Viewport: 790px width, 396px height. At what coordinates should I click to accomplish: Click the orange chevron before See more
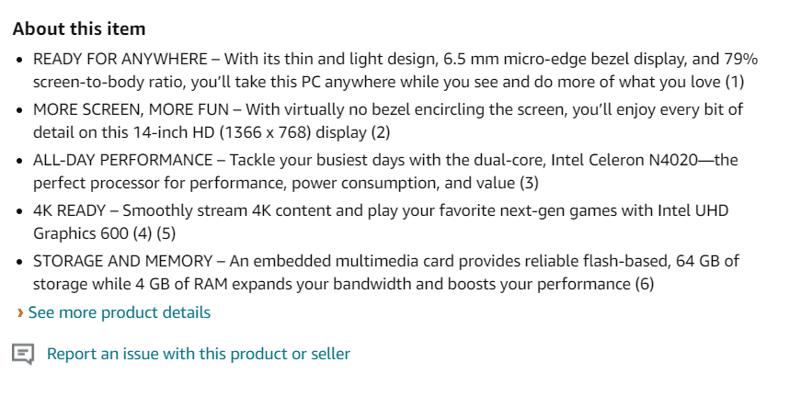(20, 313)
